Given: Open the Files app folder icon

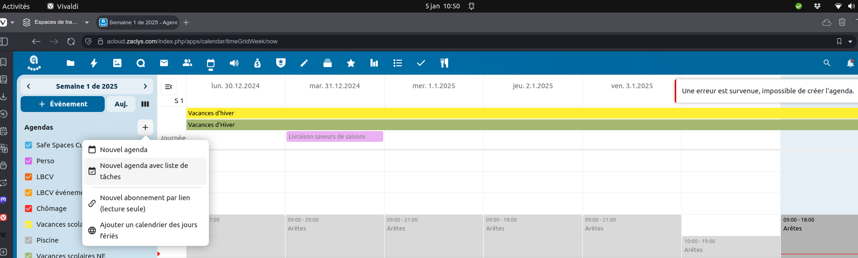Looking at the screenshot, I should coord(71,63).
